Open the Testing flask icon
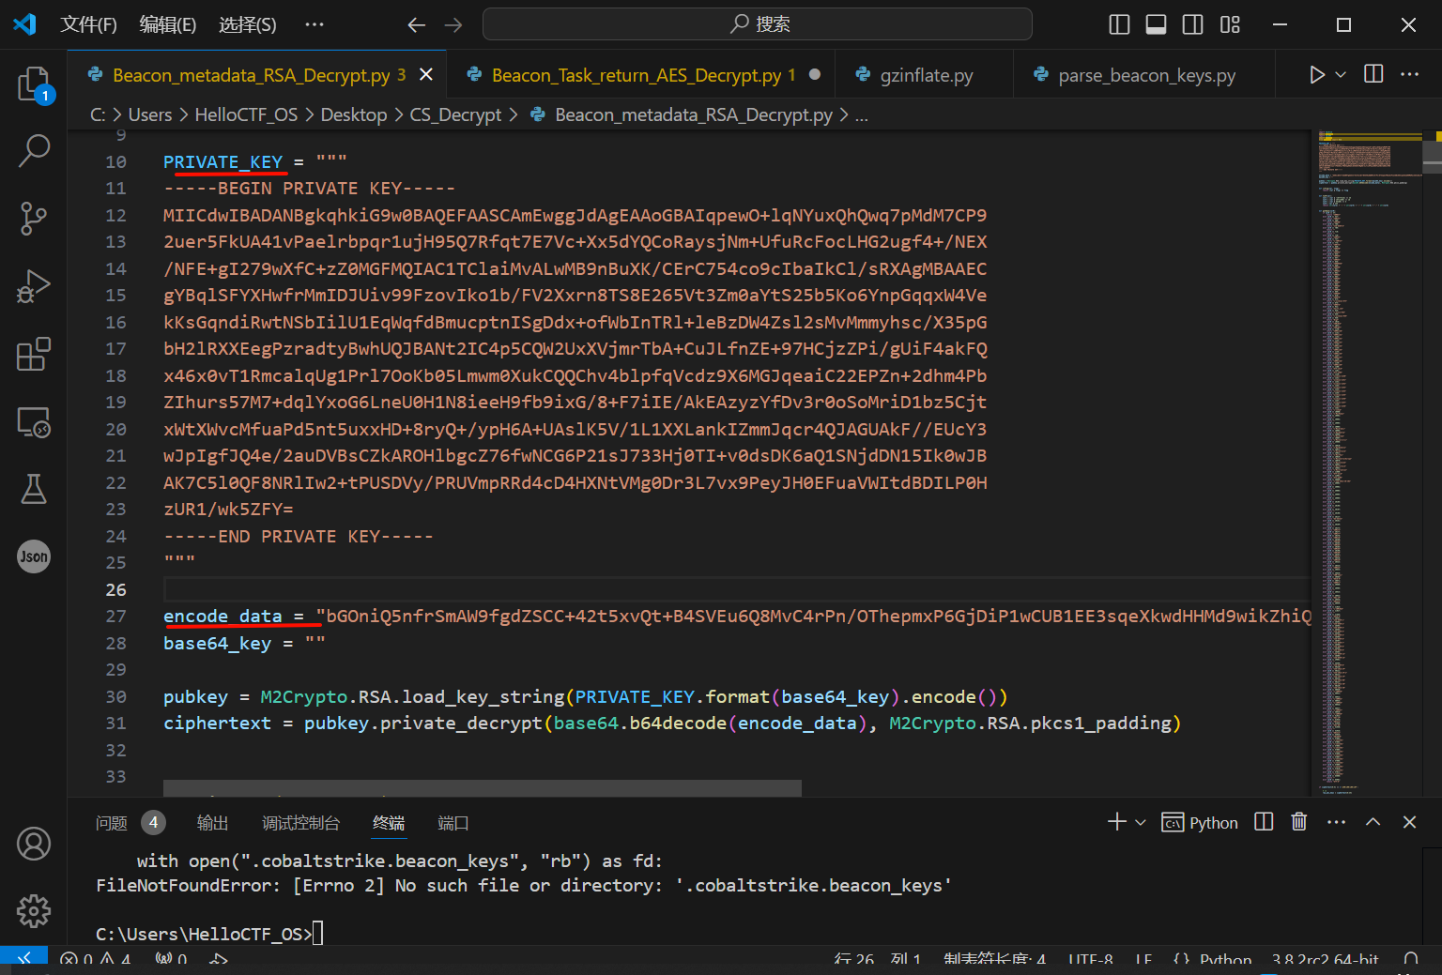The height and width of the screenshot is (975, 1442). click(34, 489)
